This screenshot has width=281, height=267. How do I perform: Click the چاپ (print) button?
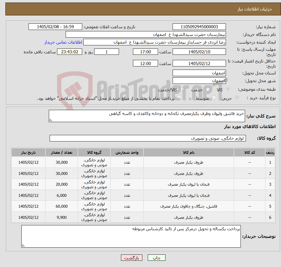pos(156,258)
